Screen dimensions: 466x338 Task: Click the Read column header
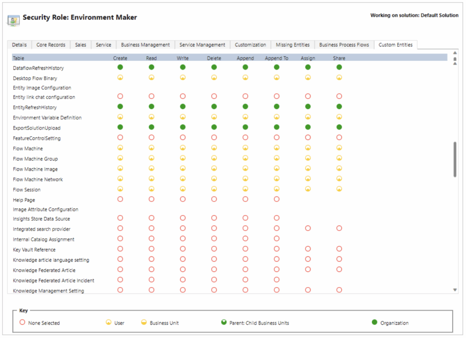(152, 58)
